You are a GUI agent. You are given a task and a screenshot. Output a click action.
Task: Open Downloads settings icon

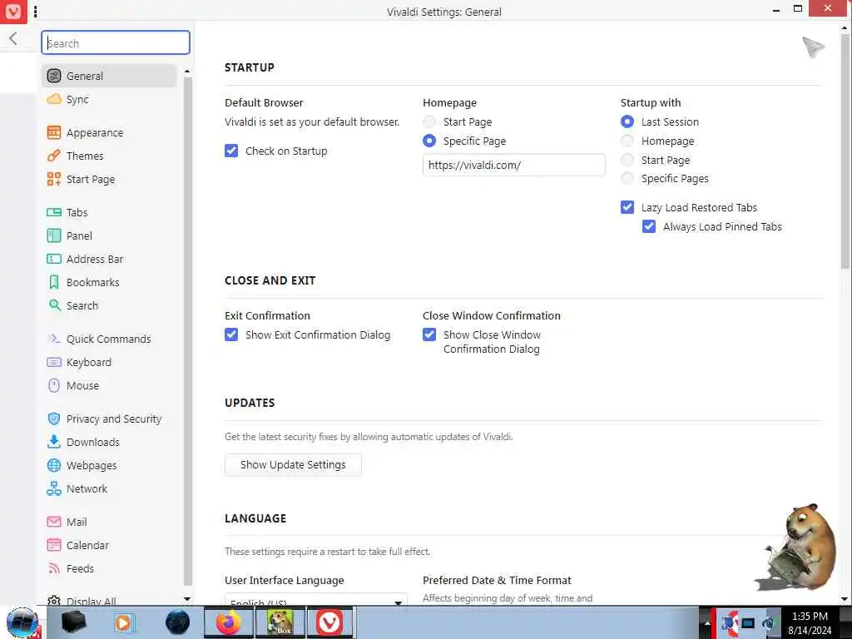coord(54,442)
